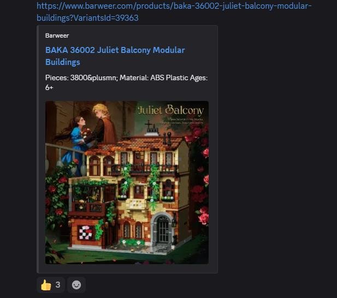Click the checkered window on the building model

(85, 233)
